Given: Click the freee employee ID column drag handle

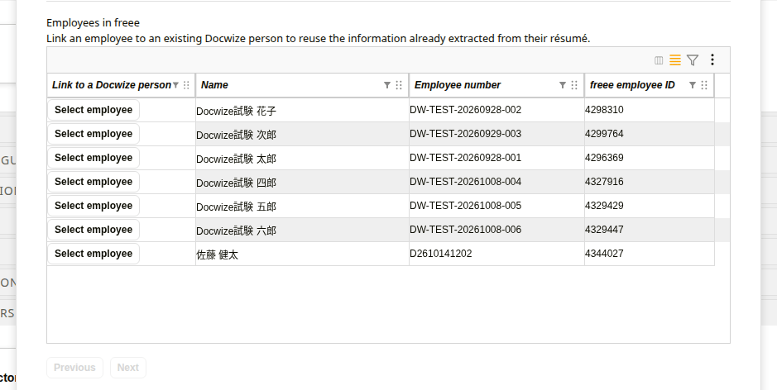Looking at the screenshot, I should coord(704,85).
